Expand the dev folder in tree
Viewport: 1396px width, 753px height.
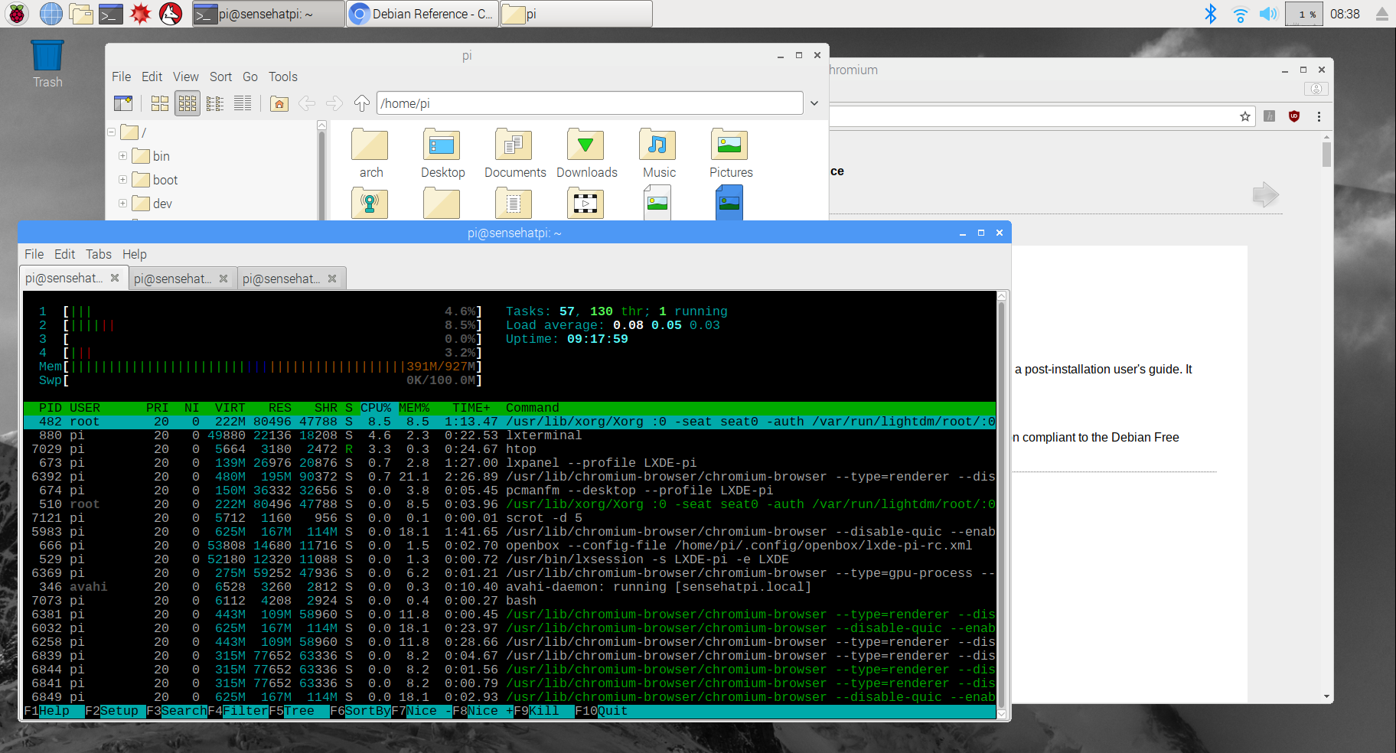(122, 204)
